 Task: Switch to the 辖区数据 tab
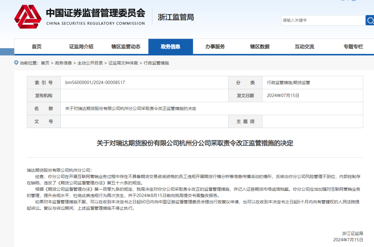(260, 47)
